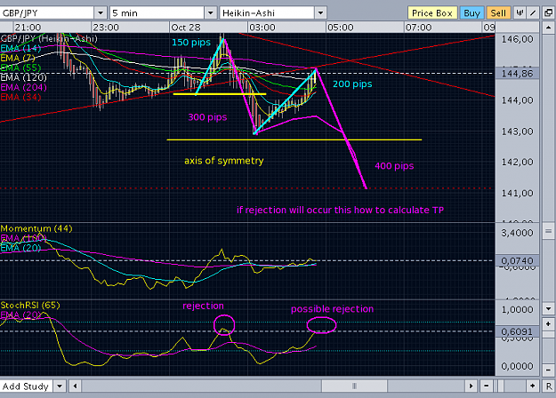556x398 pixels.
Task: Click the Oct 28 date on time axis
Action: pyautogui.click(x=185, y=28)
